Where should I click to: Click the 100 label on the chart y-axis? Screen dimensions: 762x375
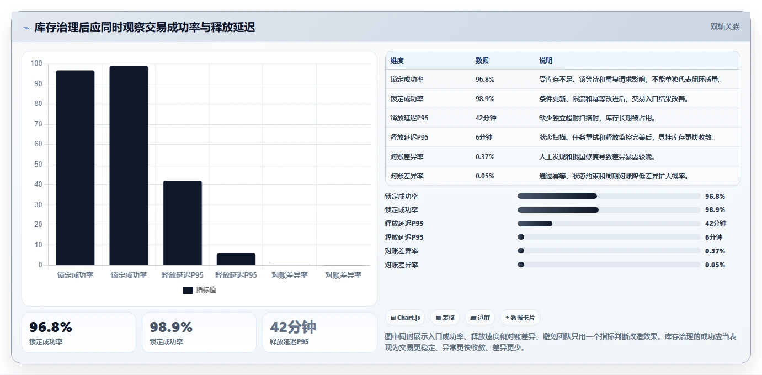pos(36,64)
